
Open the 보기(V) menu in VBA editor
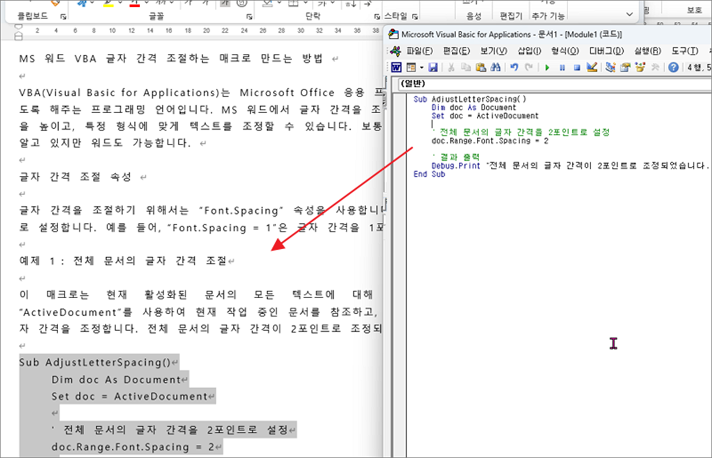pyautogui.click(x=493, y=51)
